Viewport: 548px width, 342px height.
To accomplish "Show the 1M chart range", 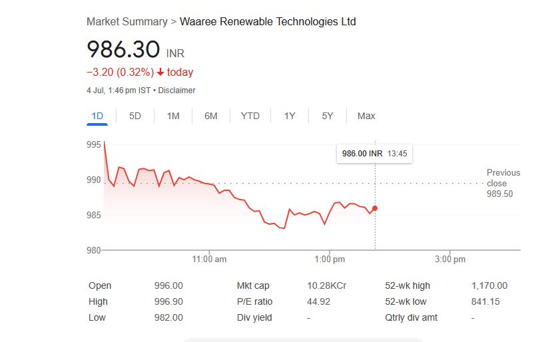I will coord(173,116).
